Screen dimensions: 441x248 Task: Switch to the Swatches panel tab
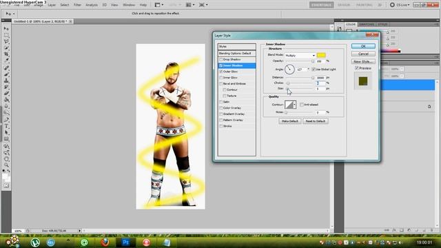click(367, 25)
